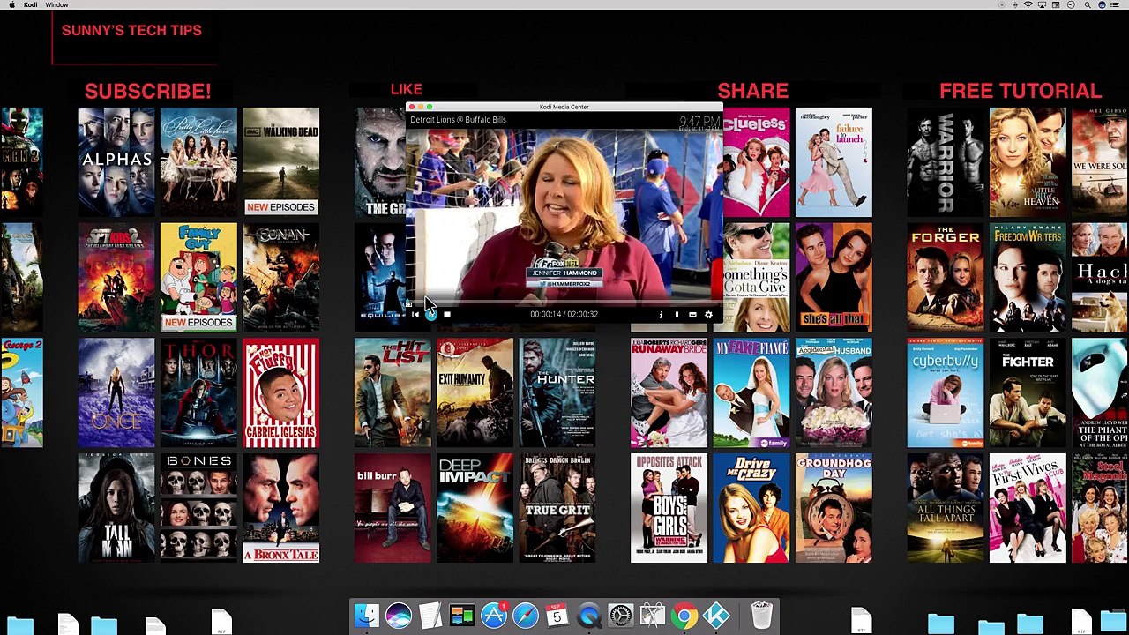The image size is (1129, 635).
Task: Launch Google Chrome from the dock
Action: pos(684,615)
